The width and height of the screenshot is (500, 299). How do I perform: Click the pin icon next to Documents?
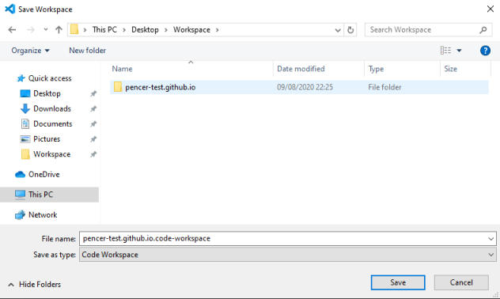[93, 124]
